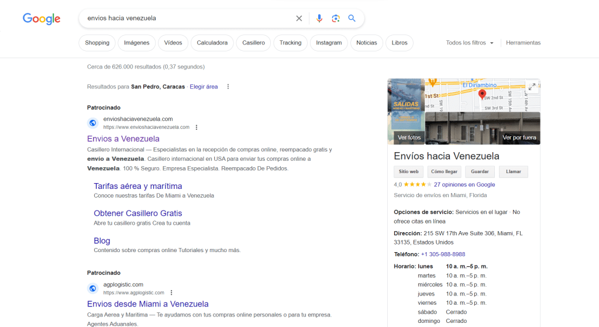Clear the search query with X
The height and width of the screenshot is (327, 599).
tap(299, 18)
